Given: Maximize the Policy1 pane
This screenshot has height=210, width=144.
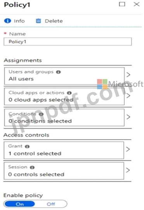Looking at the screenshot, I should coord(122,4).
